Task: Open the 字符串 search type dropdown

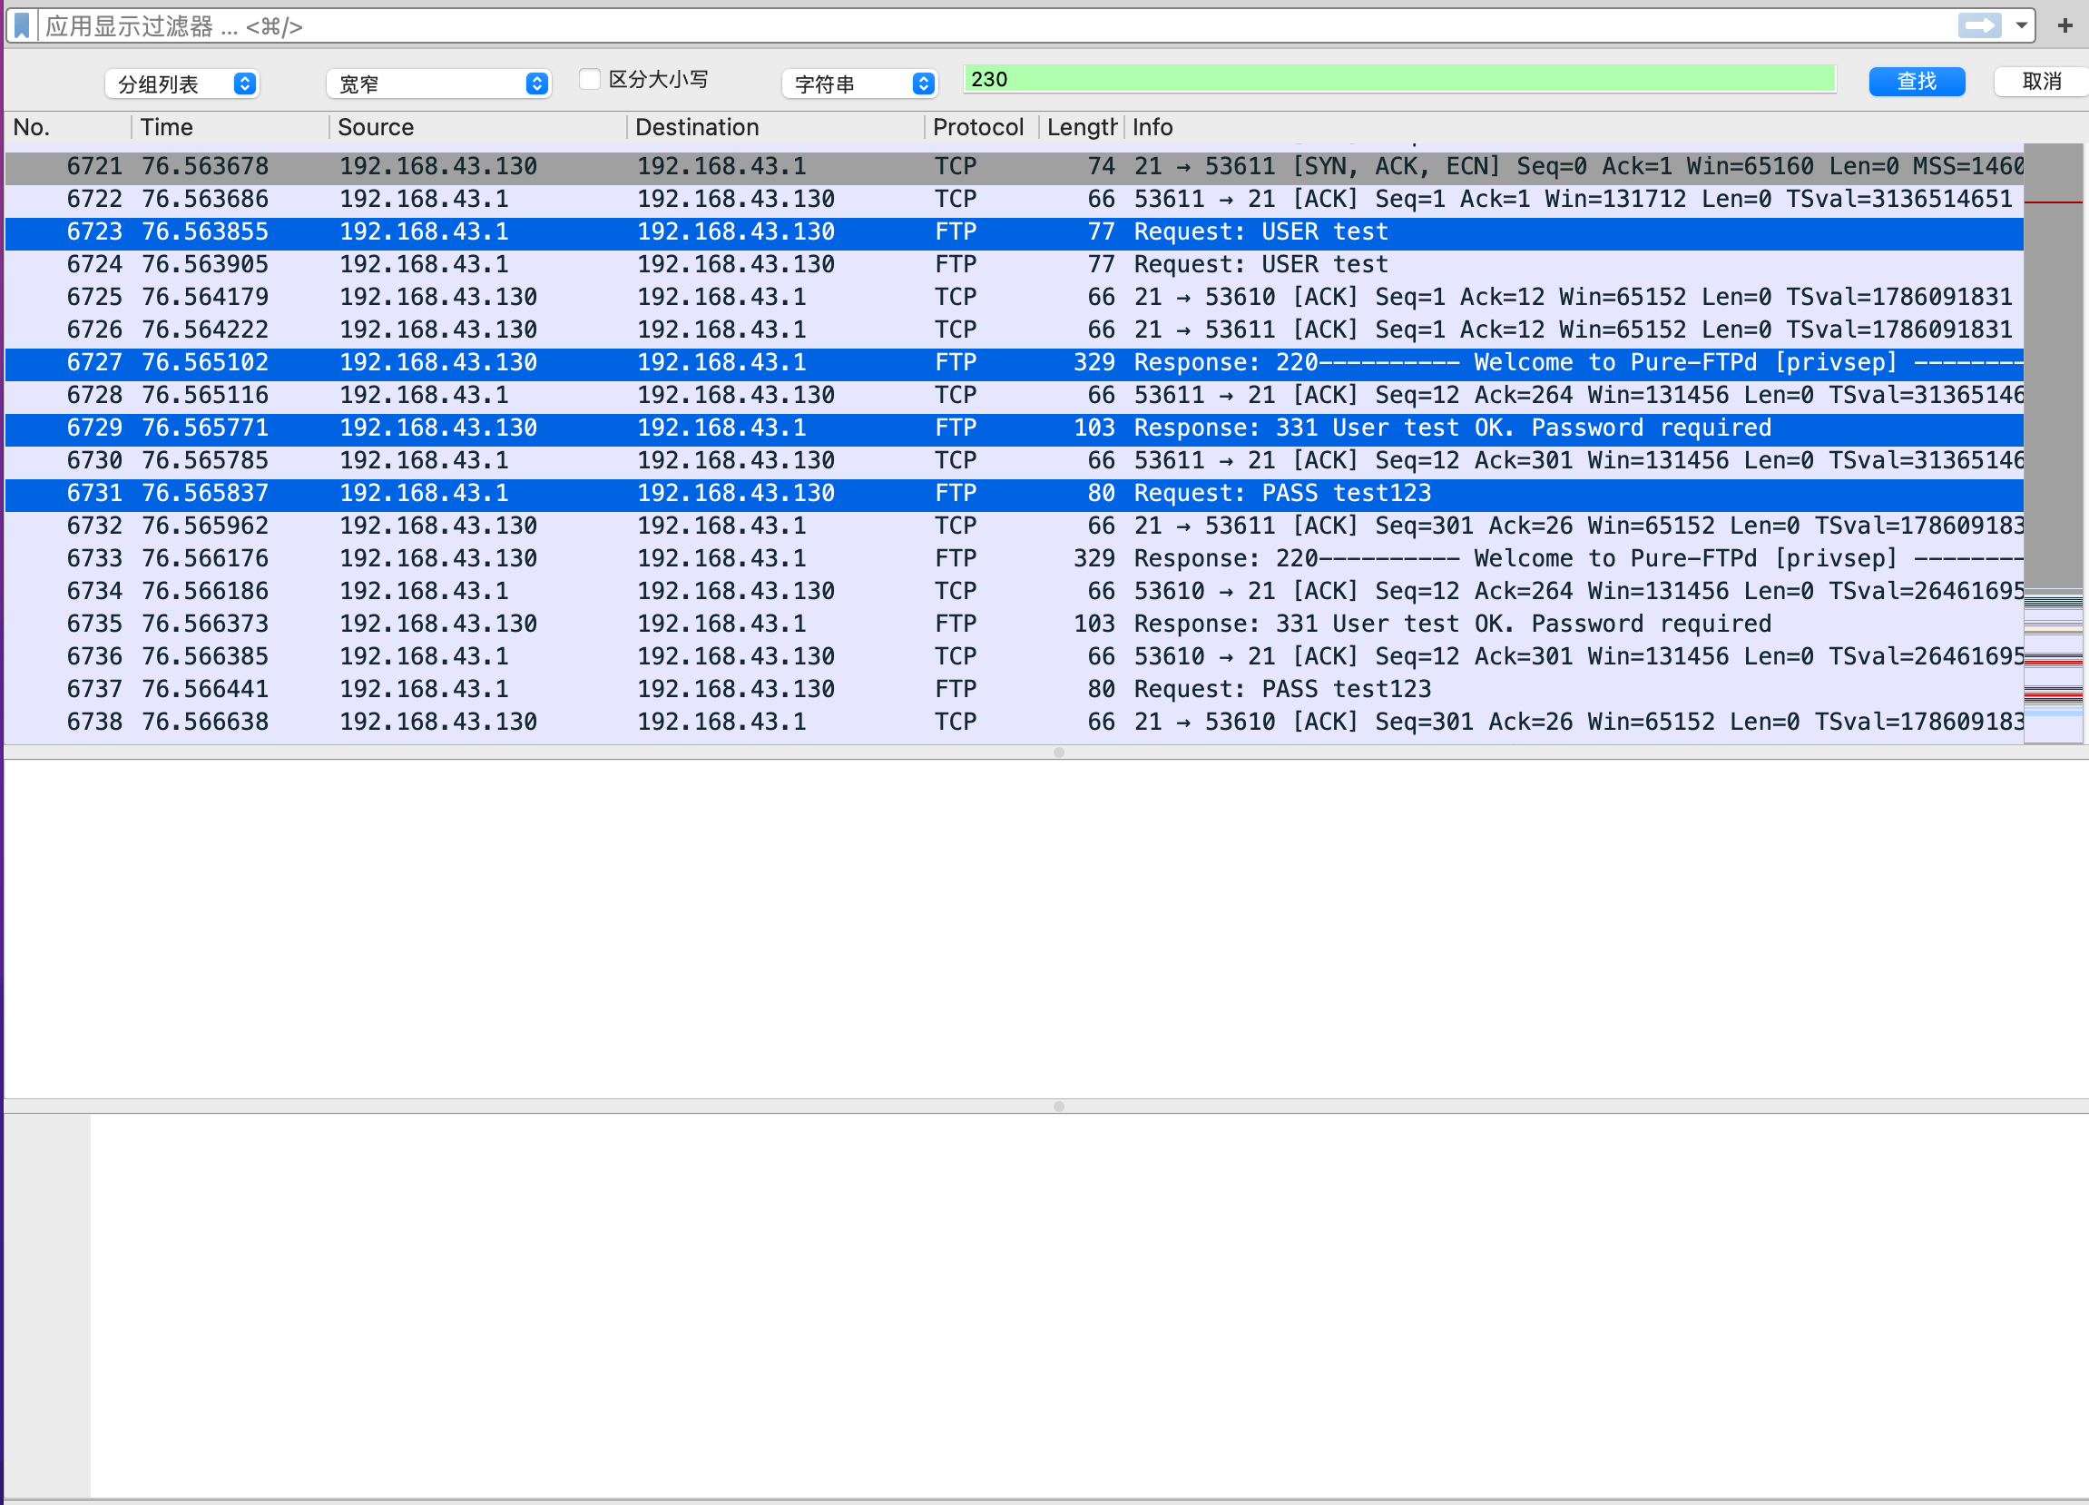Action: (858, 84)
